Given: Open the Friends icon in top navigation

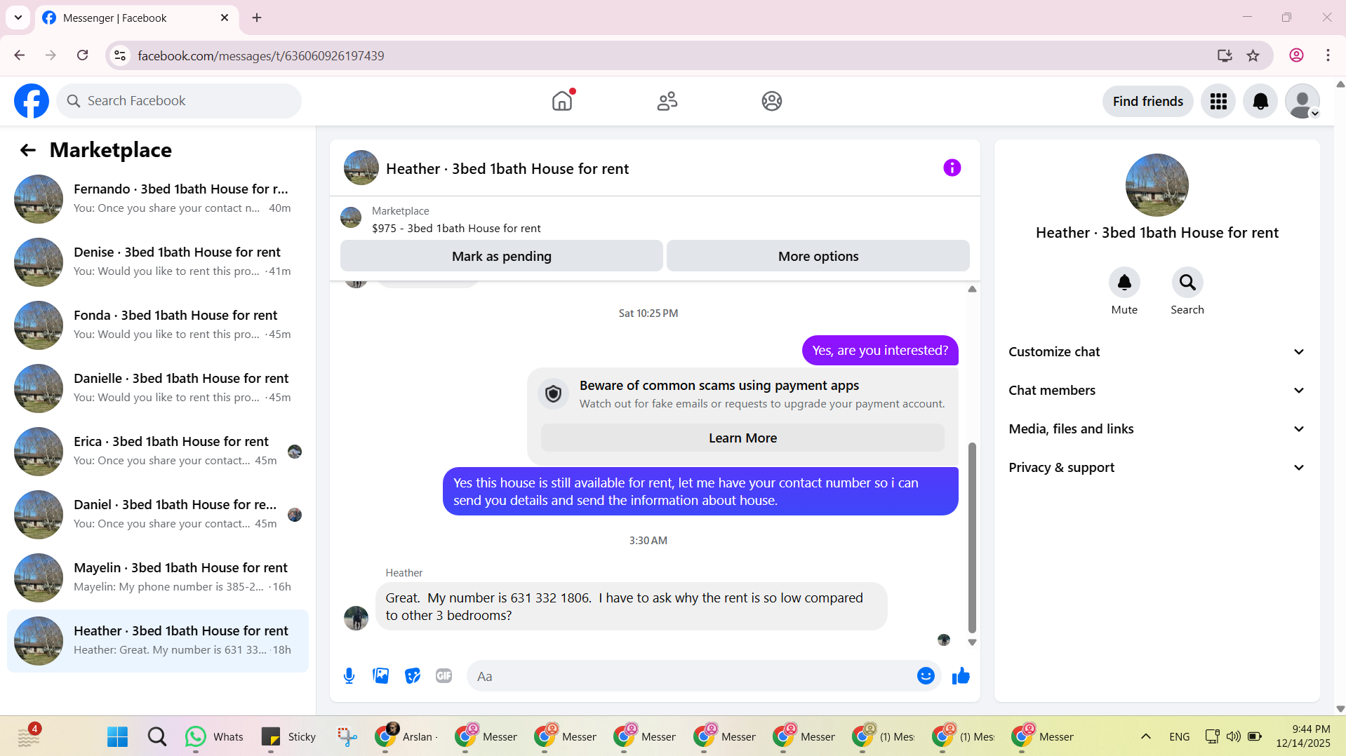Looking at the screenshot, I should point(667,101).
